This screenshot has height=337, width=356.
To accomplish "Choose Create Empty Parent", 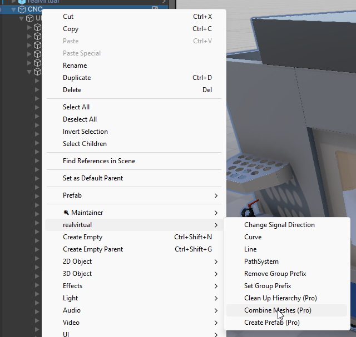I will pyautogui.click(x=93, y=249).
